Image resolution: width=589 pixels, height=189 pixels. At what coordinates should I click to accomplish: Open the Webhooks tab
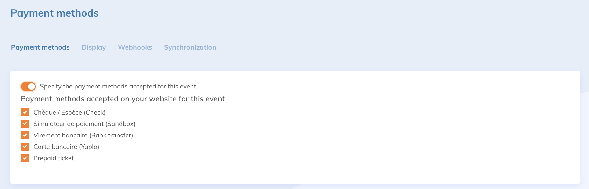click(135, 47)
